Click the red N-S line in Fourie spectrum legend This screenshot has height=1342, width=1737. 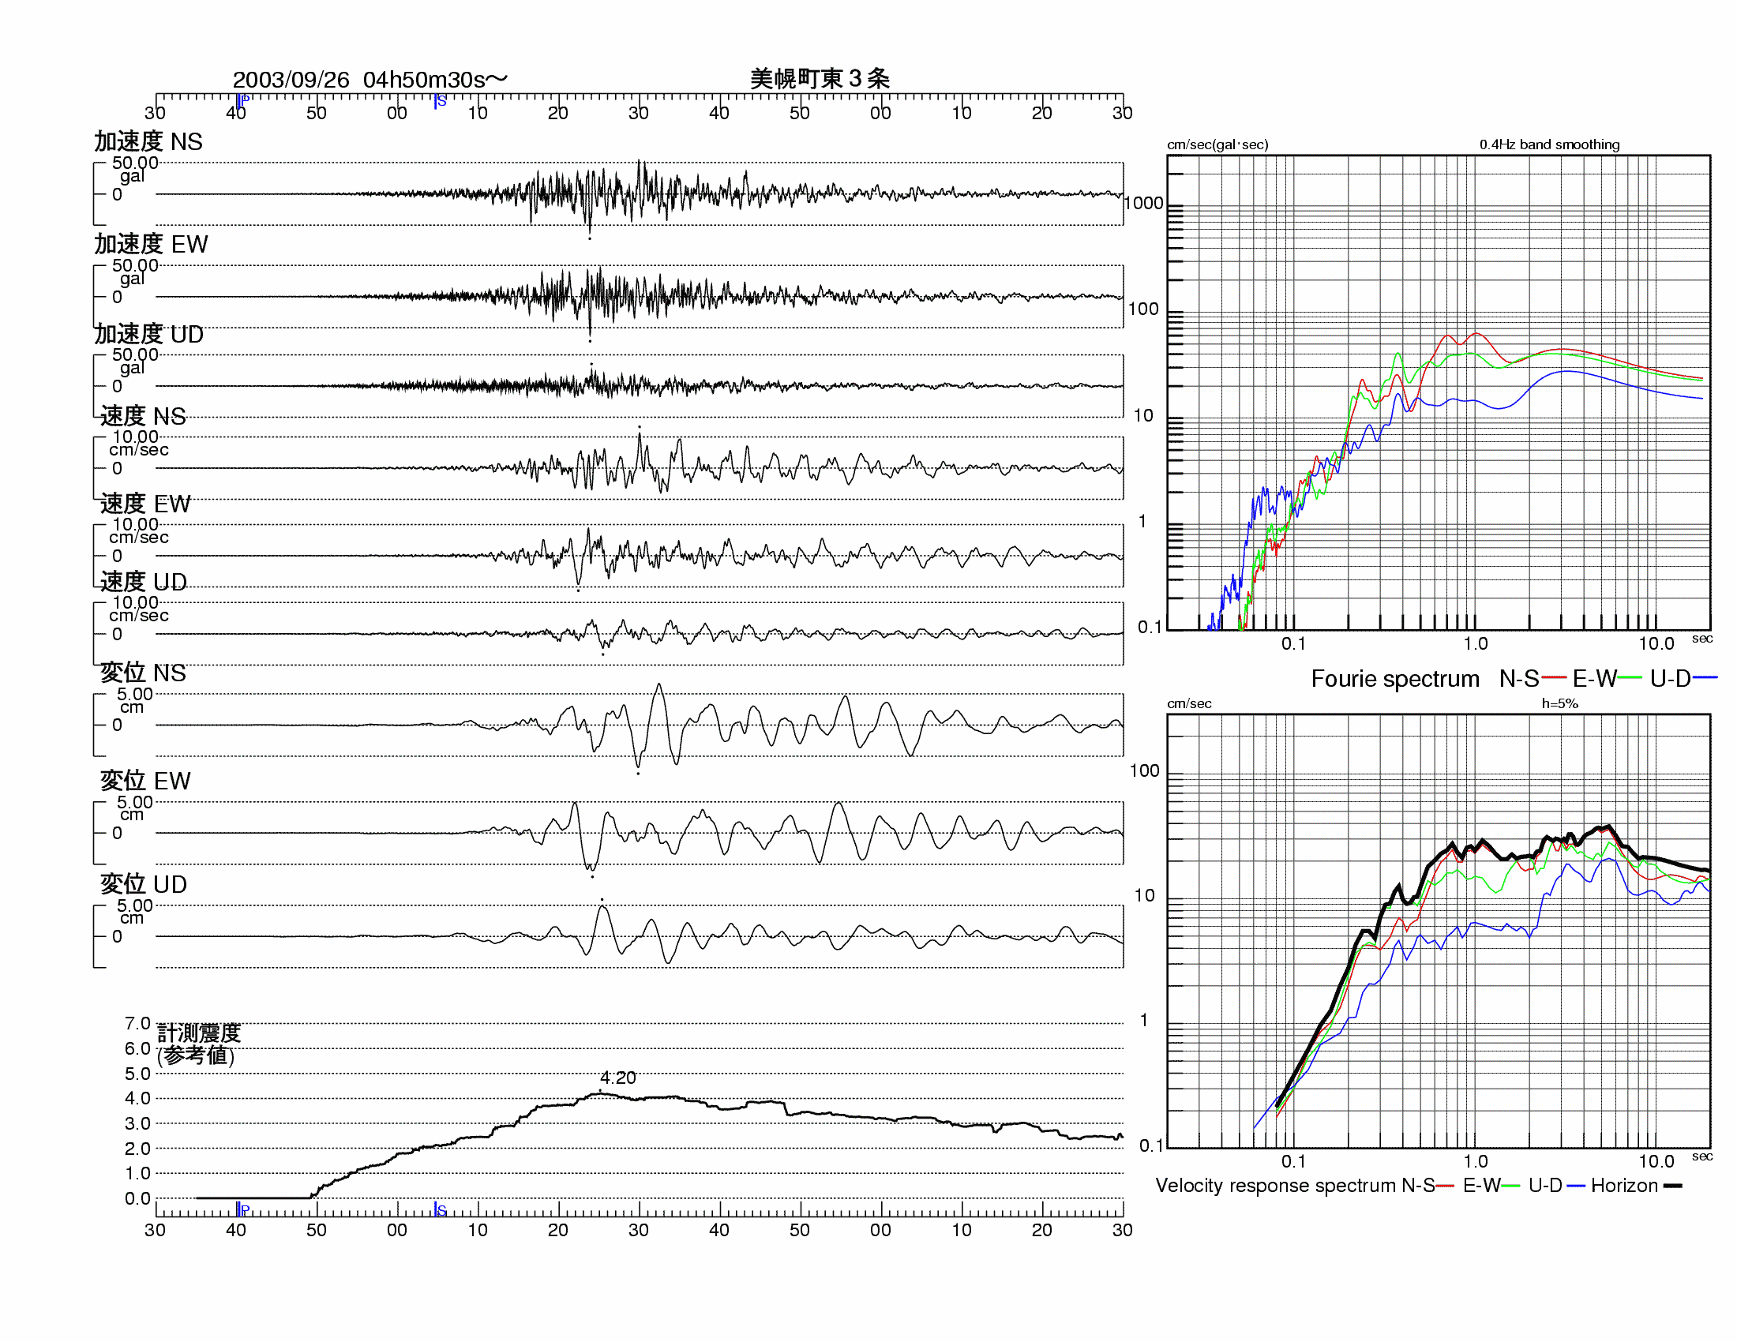tap(1554, 678)
